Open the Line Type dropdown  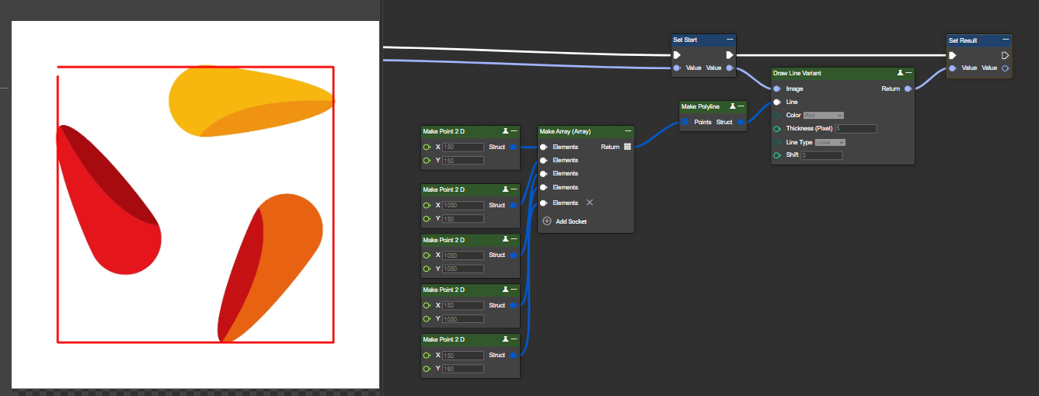coord(829,142)
